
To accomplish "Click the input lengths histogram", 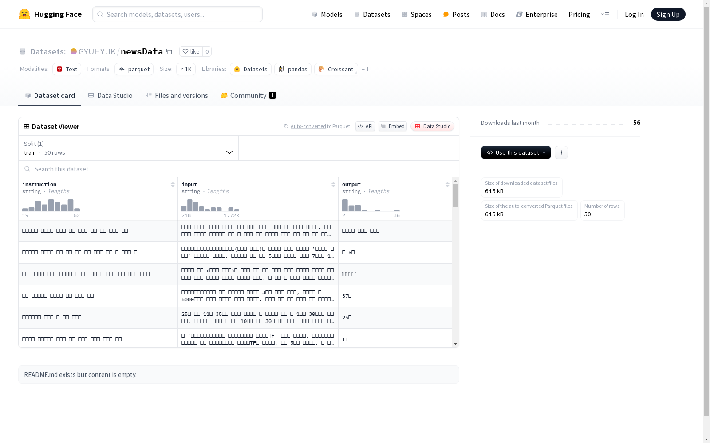I will pyautogui.click(x=210, y=205).
